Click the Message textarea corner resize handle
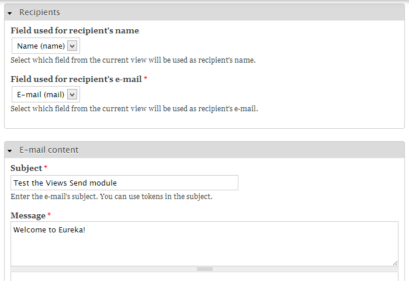409x281 pixels. 395,263
